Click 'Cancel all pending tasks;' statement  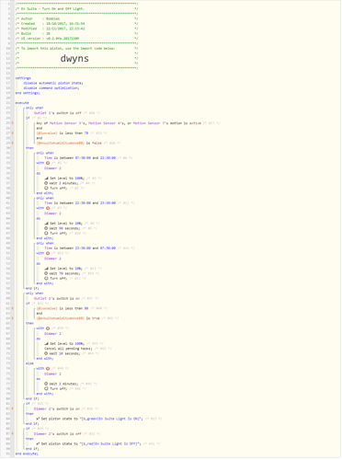tap(68, 349)
